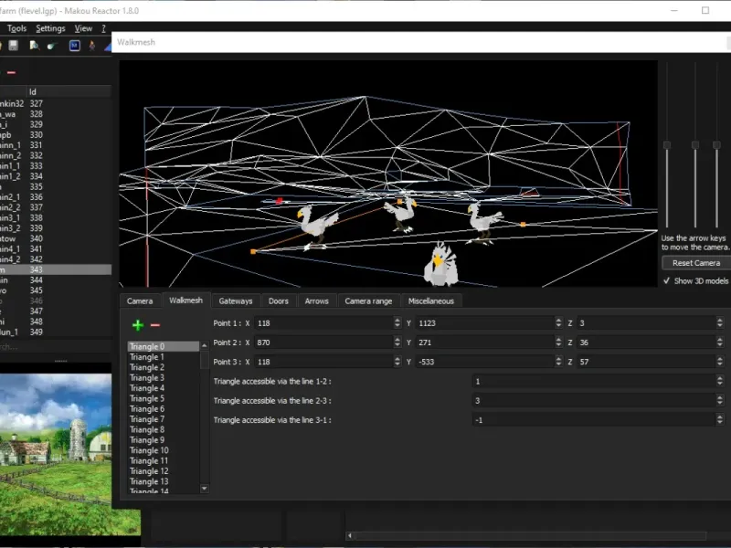The image size is (731, 548).
Task: Open the character model toolbar icon
Action: pyautogui.click(x=92, y=45)
